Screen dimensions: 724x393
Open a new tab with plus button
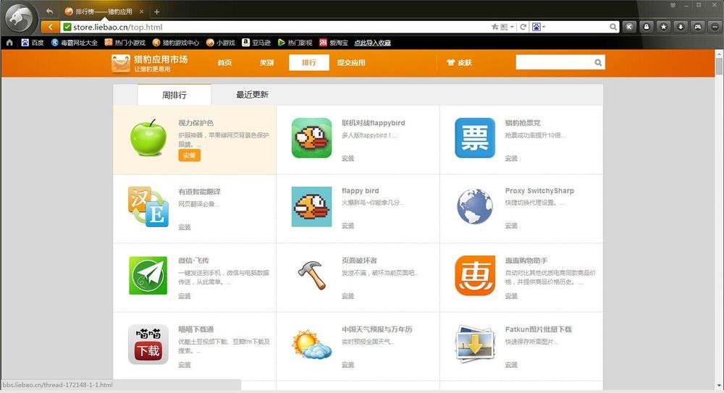(156, 12)
